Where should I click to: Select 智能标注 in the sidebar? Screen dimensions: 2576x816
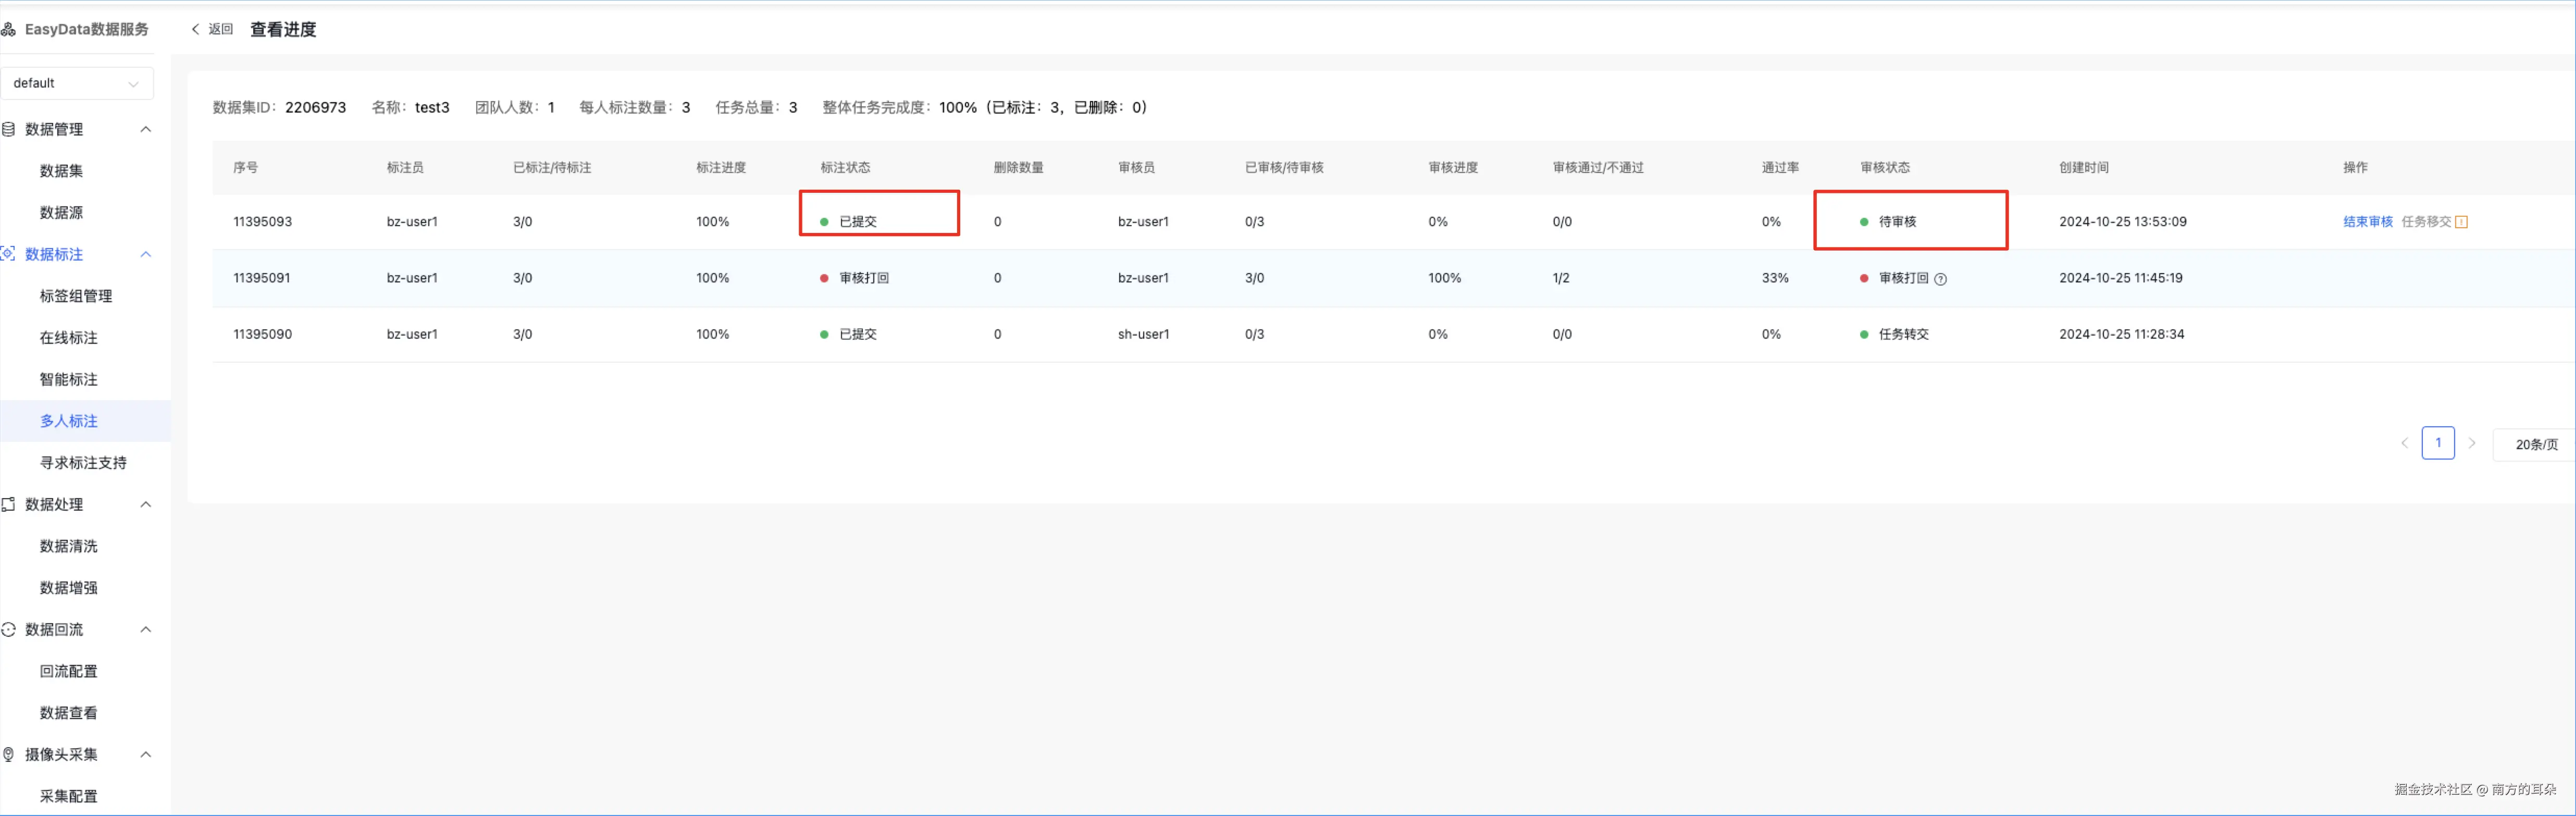[x=69, y=379]
